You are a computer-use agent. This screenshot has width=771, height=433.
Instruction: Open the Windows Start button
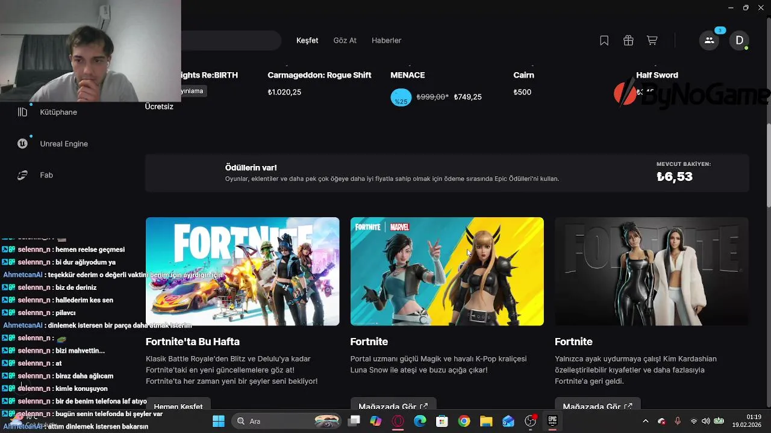click(x=218, y=421)
